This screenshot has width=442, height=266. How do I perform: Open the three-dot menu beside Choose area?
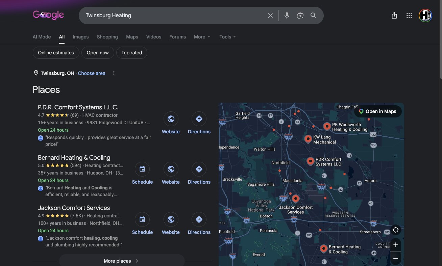tap(114, 73)
